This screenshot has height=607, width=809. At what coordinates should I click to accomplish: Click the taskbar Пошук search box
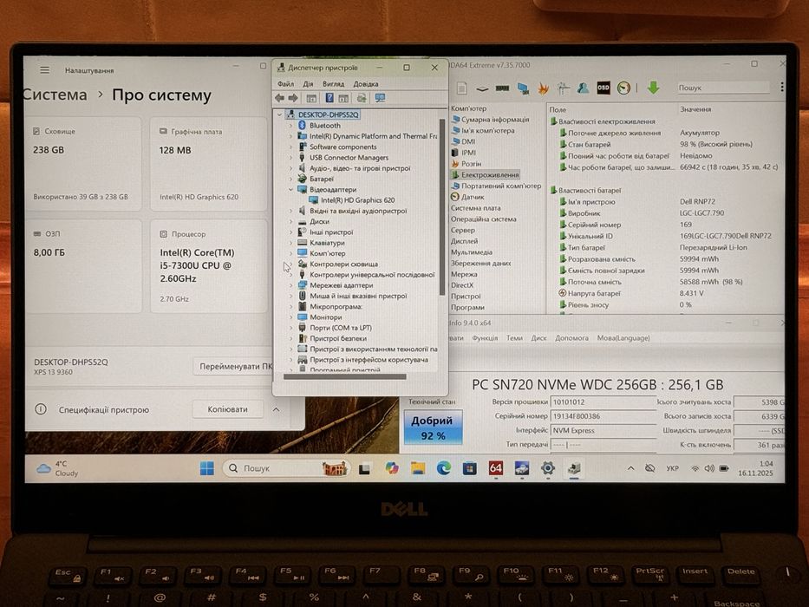[287, 468]
